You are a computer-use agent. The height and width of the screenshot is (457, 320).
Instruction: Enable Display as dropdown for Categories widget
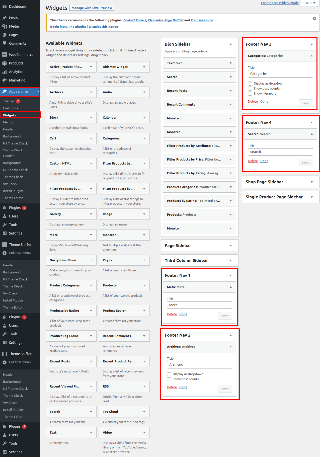[x=250, y=84]
